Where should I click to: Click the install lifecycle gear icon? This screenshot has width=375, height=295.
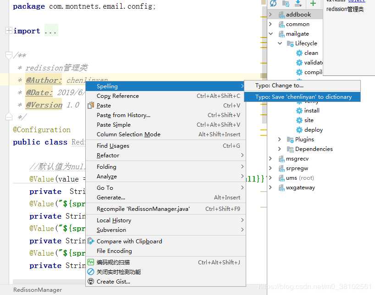(299, 111)
